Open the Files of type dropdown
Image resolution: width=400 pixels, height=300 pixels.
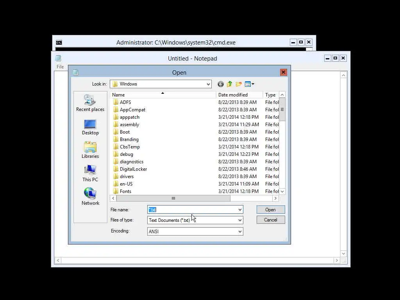(x=240, y=220)
